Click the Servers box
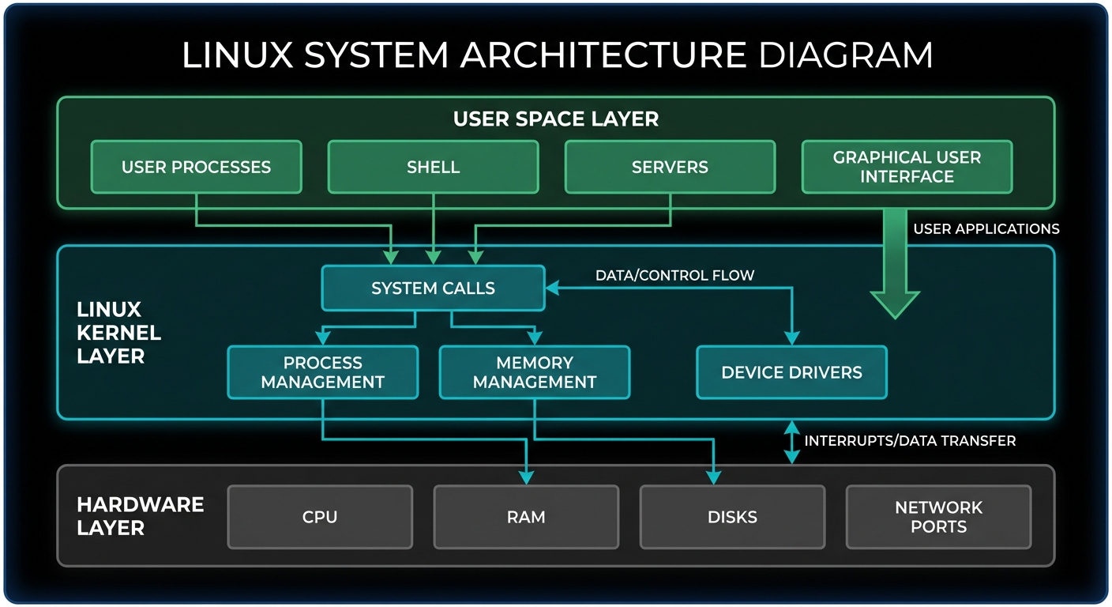1112x607 pixels. coord(670,167)
